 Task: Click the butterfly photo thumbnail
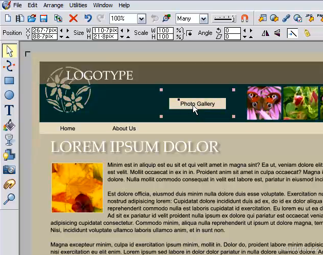pos(264,103)
